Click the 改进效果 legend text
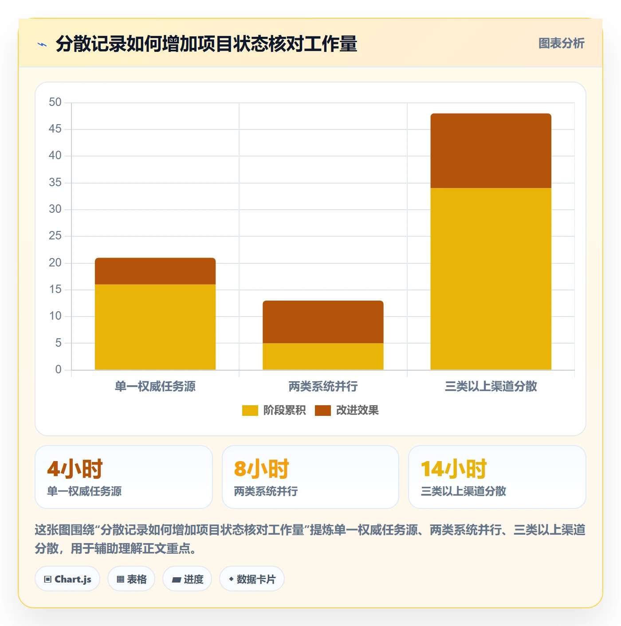The width and height of the screenshot is (621, 626). (x=357, y=411)
